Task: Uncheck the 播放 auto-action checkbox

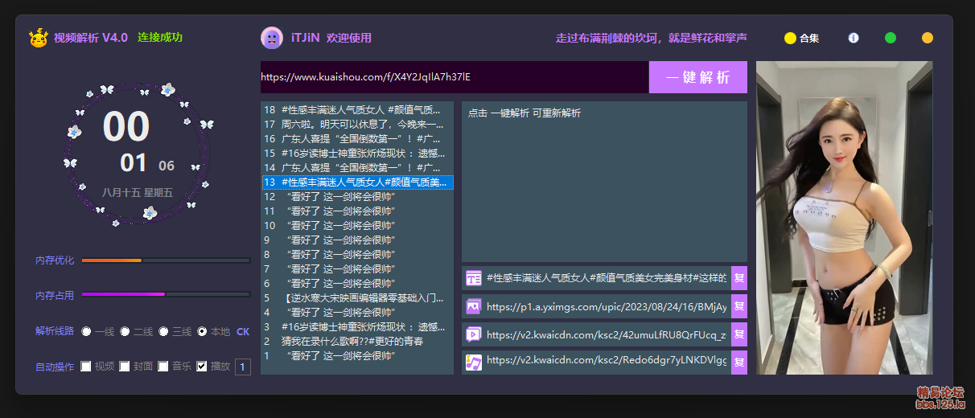Action: [202, 367]
